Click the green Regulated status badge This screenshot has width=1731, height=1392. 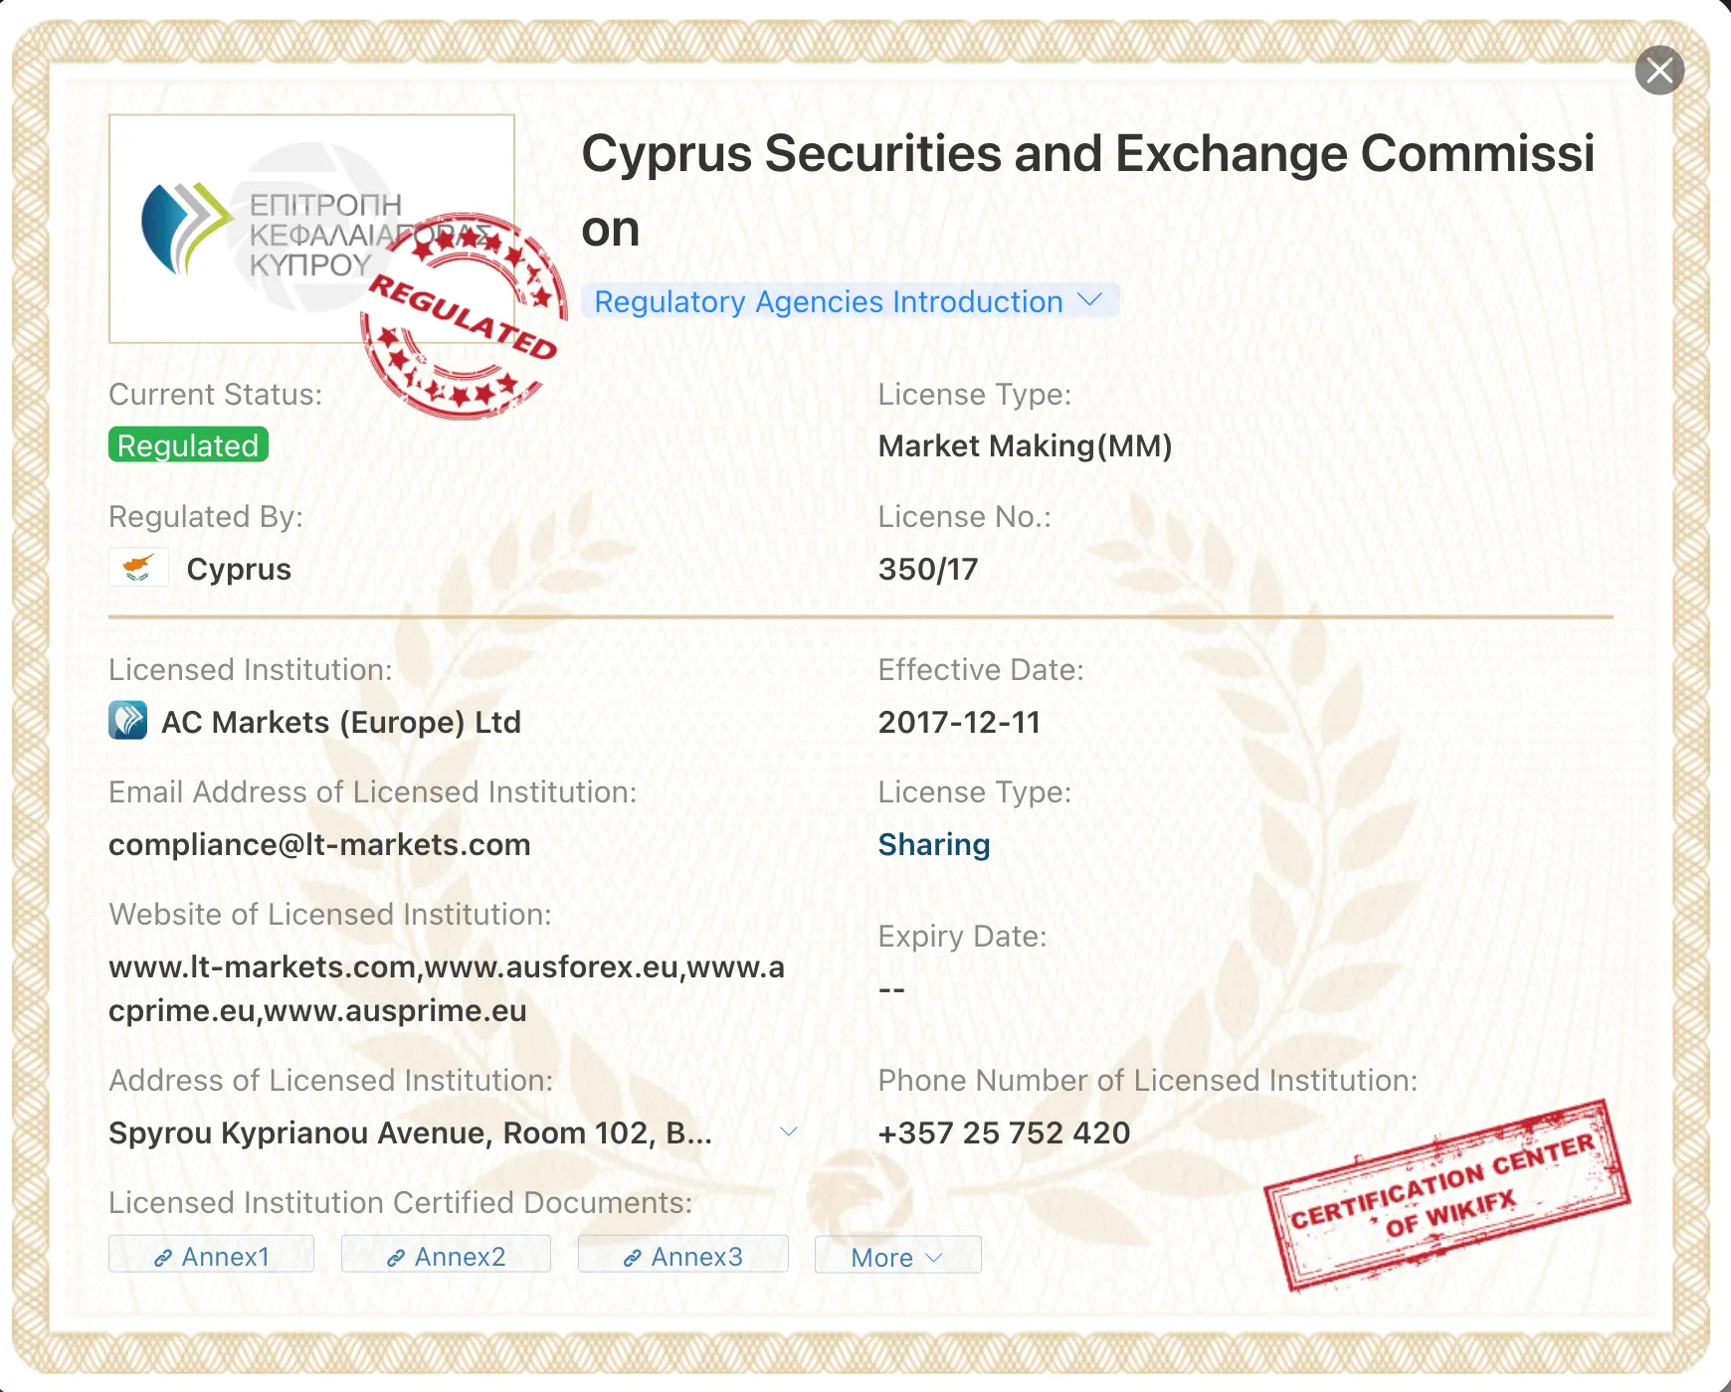pos(188,445)
